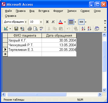Click cell Терпеливая Е.З.
108x103 pixels.
[25, 50]
